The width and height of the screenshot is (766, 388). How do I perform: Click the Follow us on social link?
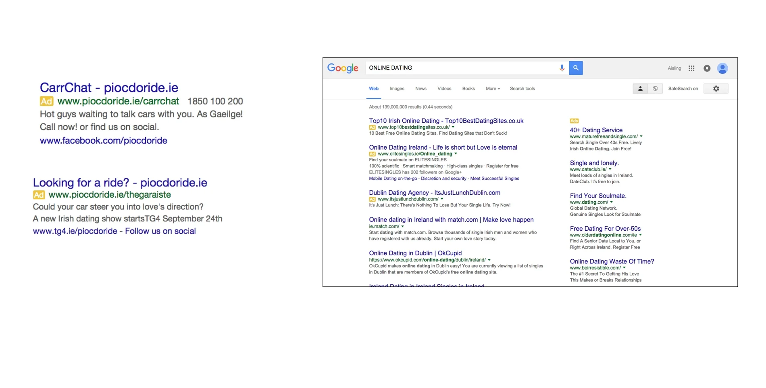(x=160, y=231)
